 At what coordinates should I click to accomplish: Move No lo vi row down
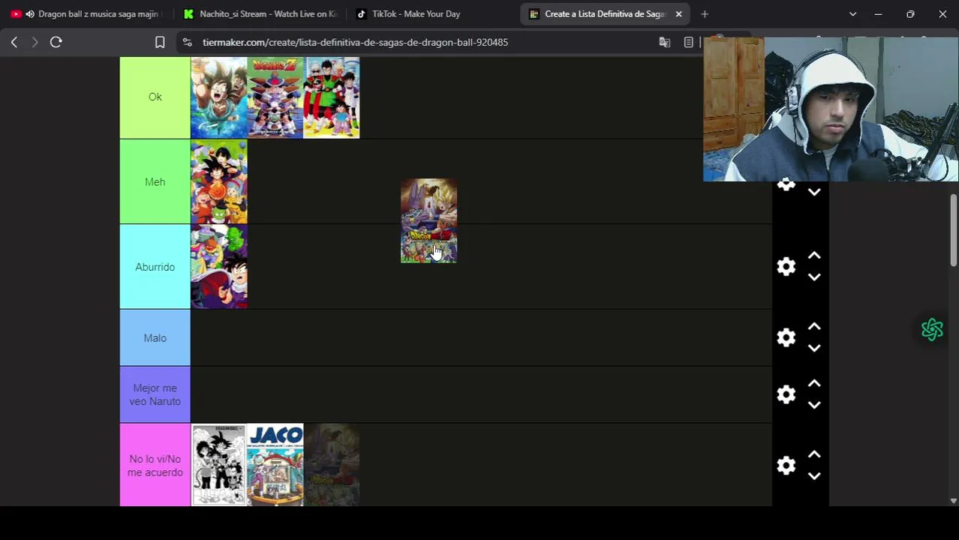(x=814, y=476)
